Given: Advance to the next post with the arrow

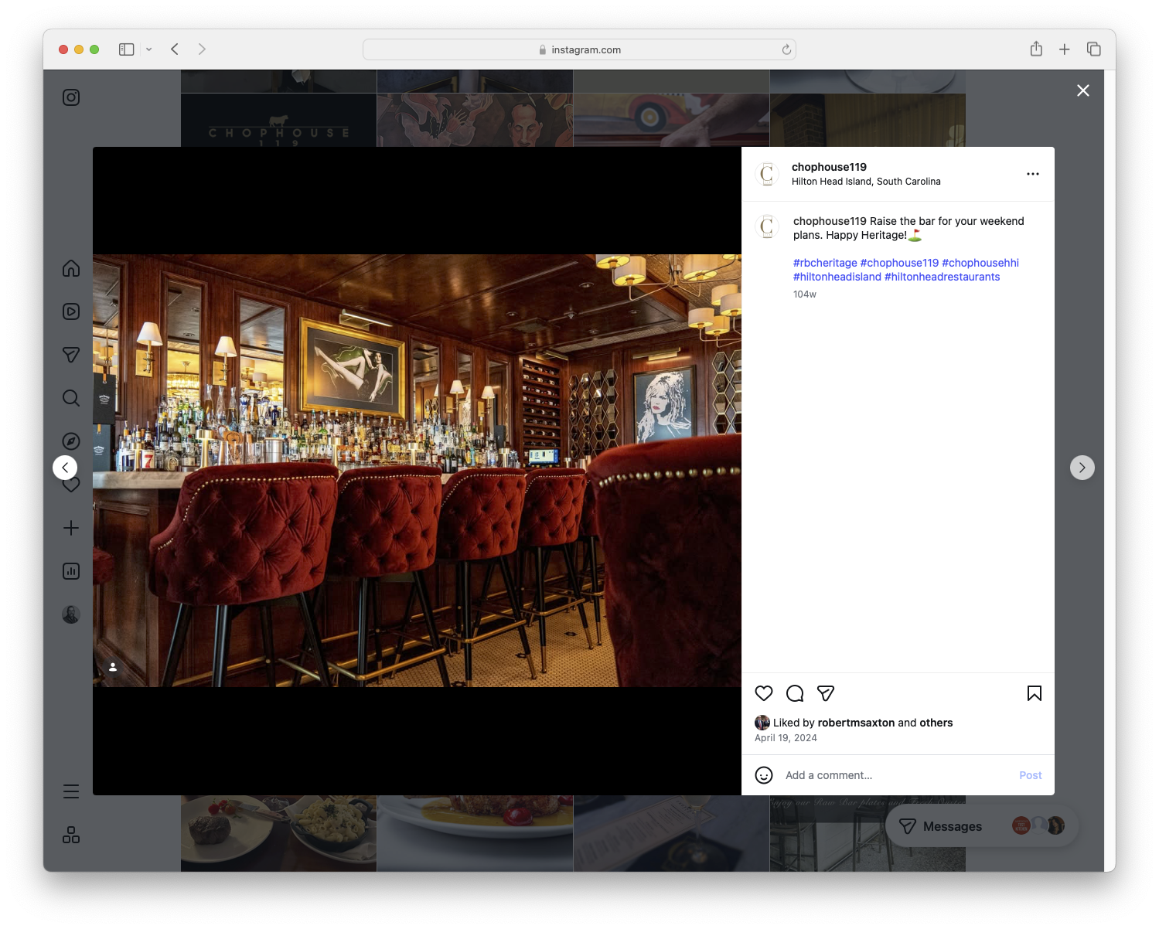Looking at the screenshot, I should pos(1082,467).
